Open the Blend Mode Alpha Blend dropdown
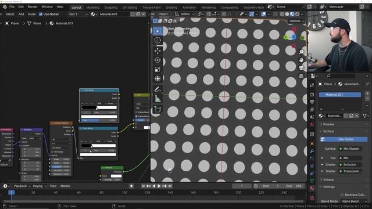Image resolution: width=372 pixels, height=209 pixels. pyautogui.click(x=354, y=201)
